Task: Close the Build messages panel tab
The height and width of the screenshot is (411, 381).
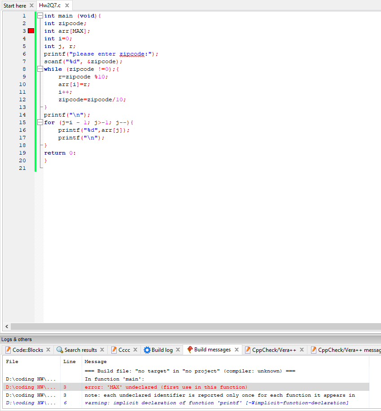Action: point(236,350)
